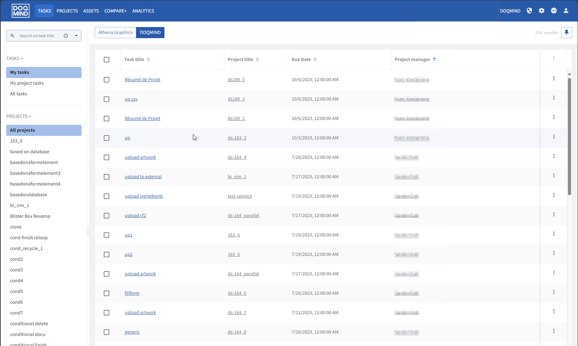
Task: Open the settings gear icon
Action: [541, 11]
